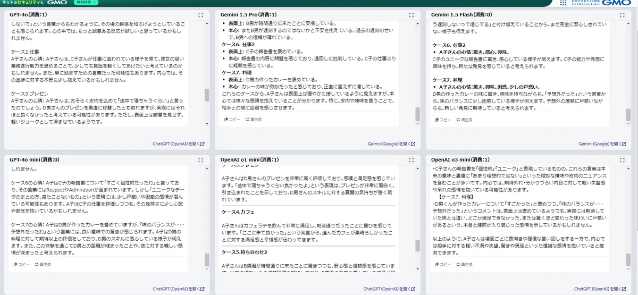Viewport: 638px width, 295px height.
Task: Click the GPT-4o panel scroll-down arrow
Action: tap(207, 124)
